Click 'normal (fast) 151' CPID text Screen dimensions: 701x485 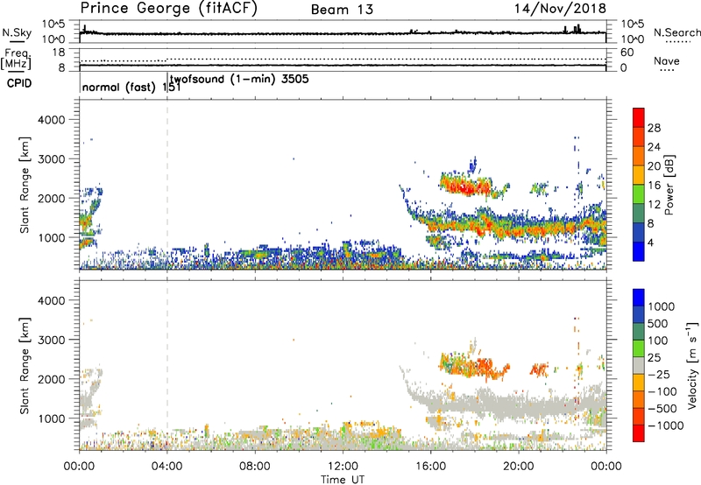131,87
